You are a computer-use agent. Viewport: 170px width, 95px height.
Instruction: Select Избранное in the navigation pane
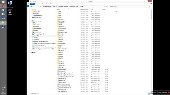click(x=36, y=10)
